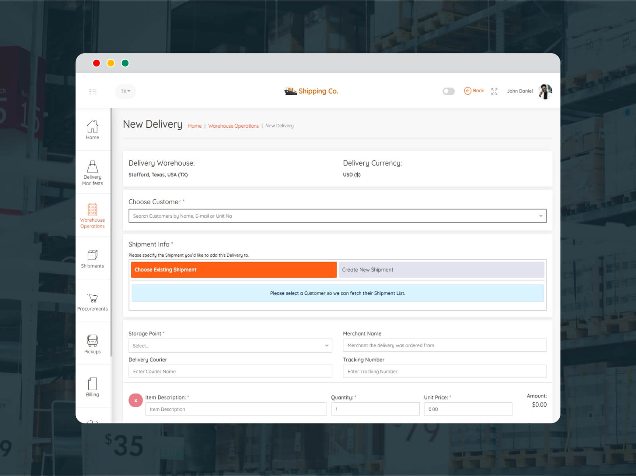This screenshot has height=476, width=636.
Task: Open Home in the sidebar
Action: [x=93, y=130]
